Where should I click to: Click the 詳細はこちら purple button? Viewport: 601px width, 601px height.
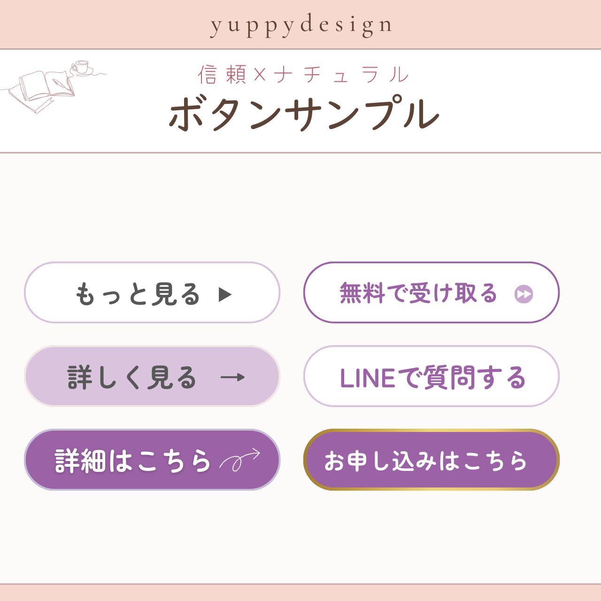point(152,460)
